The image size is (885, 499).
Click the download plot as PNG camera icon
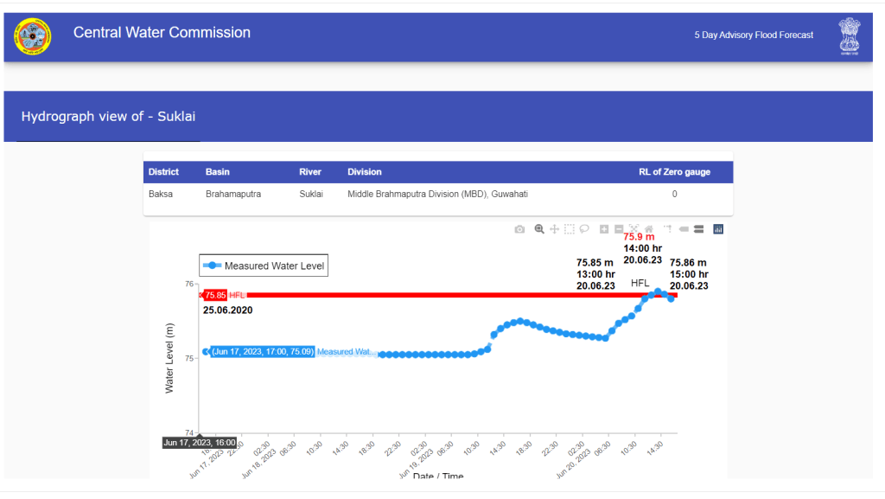click(x=519, y=229)
